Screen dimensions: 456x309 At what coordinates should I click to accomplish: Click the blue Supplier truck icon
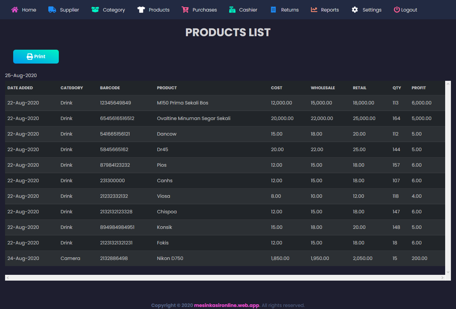coord(52,9)
